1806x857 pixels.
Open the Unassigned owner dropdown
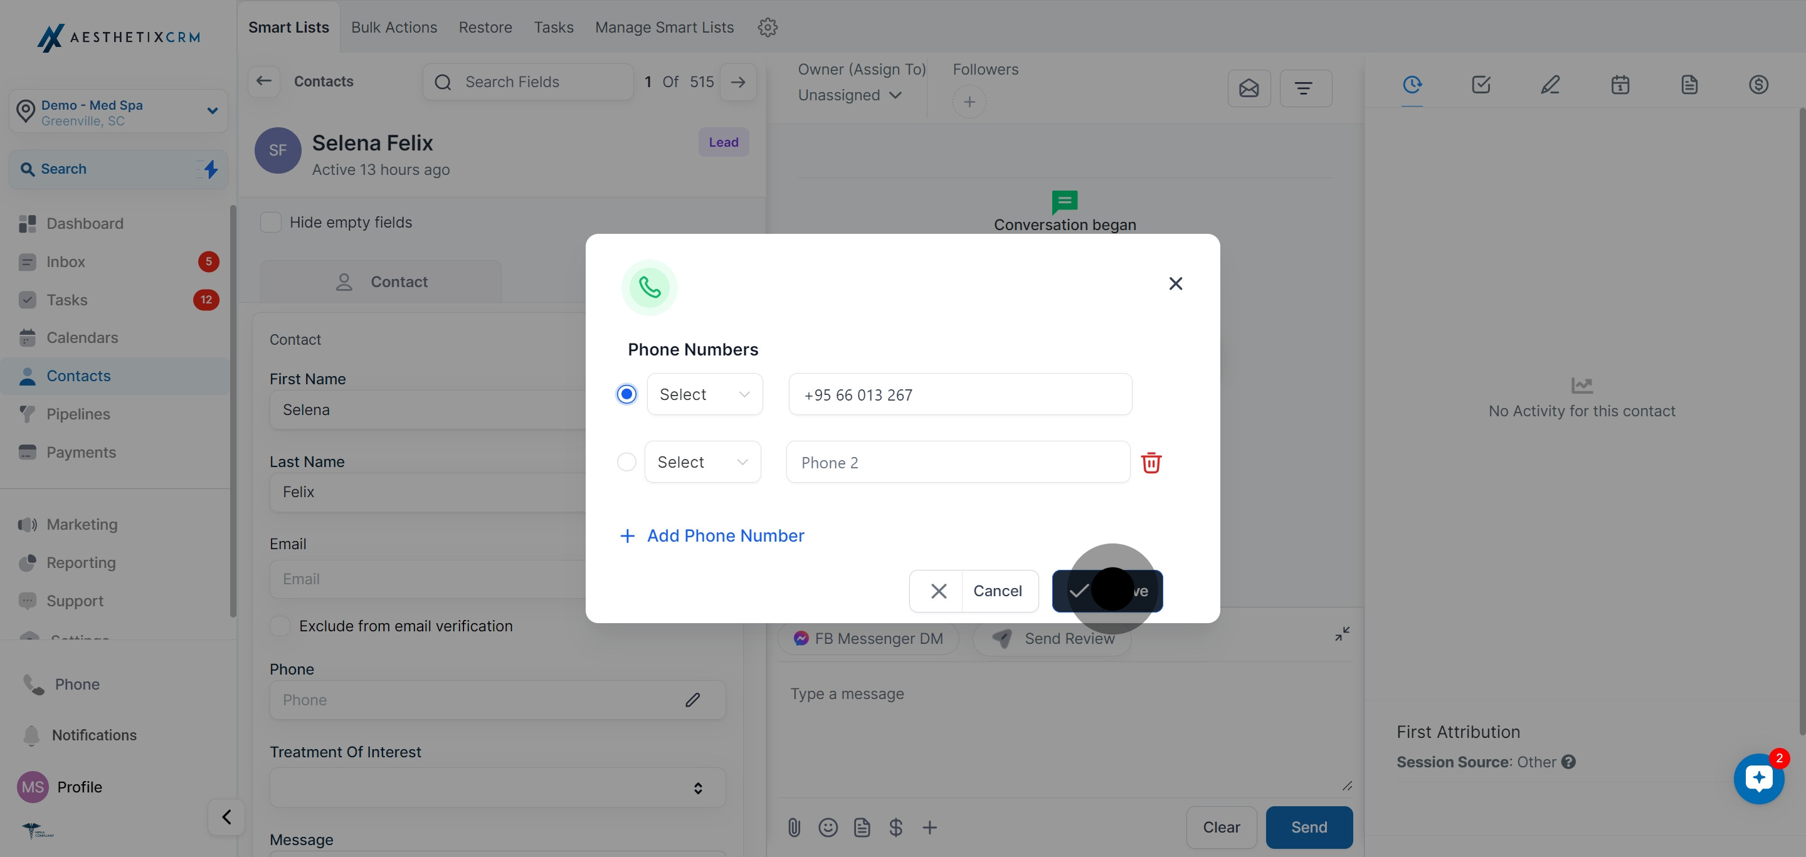(849, 95)
